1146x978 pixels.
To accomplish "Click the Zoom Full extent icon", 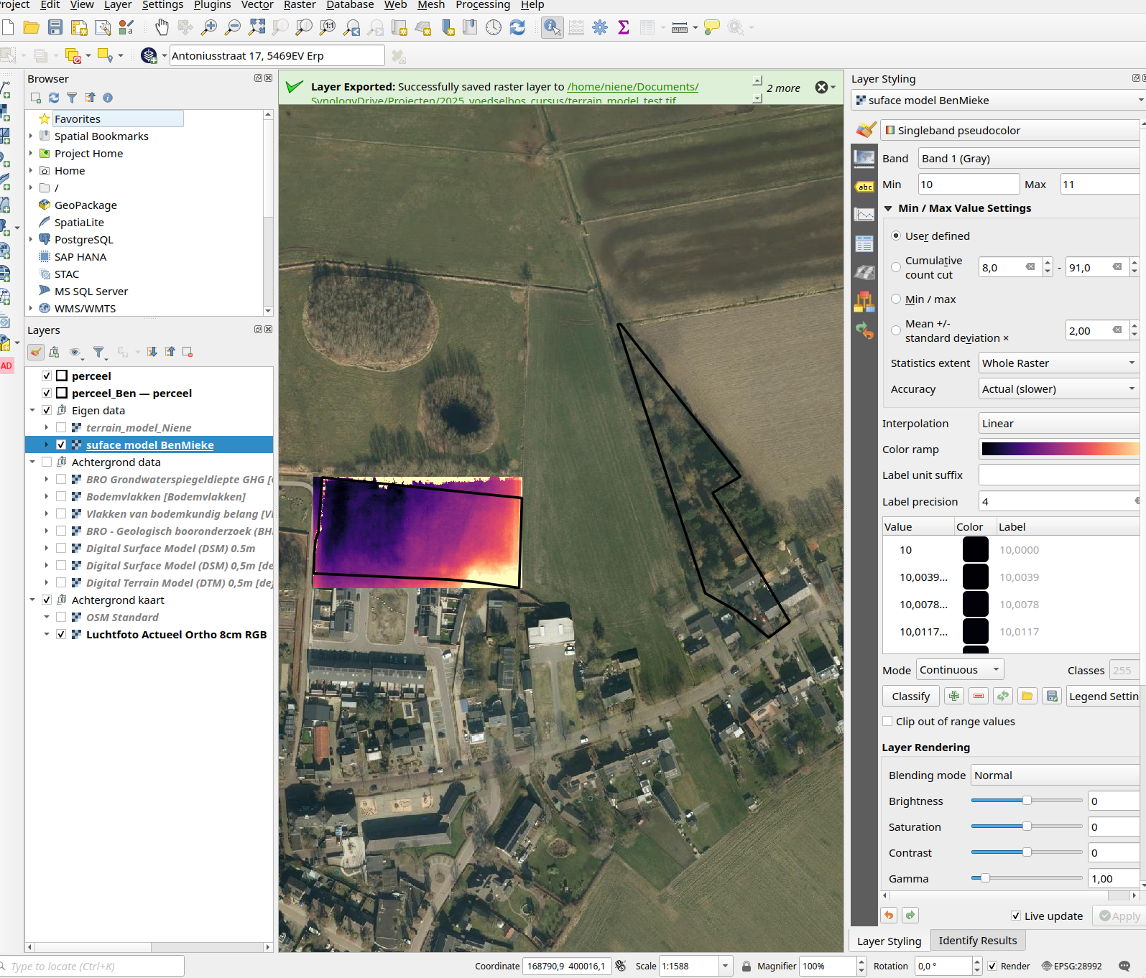I will click(257, 28).
